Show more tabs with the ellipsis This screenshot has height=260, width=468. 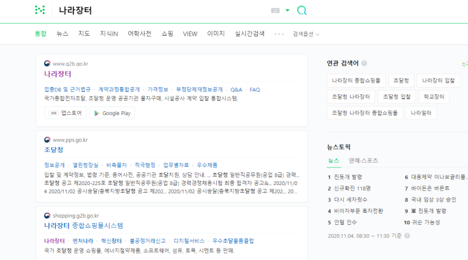pos(279,34)
